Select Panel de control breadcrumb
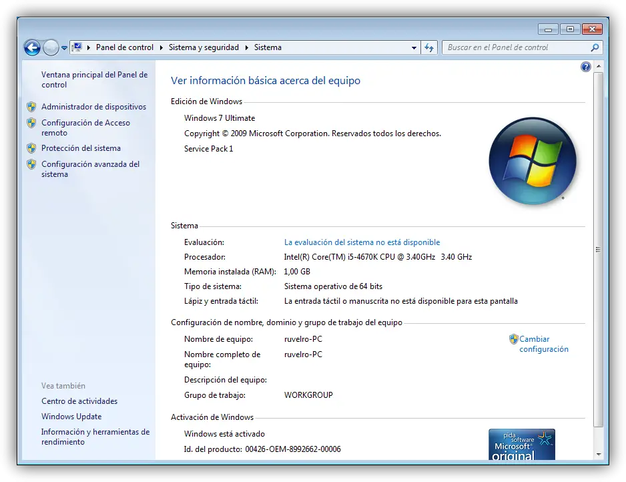 [125, 47]
